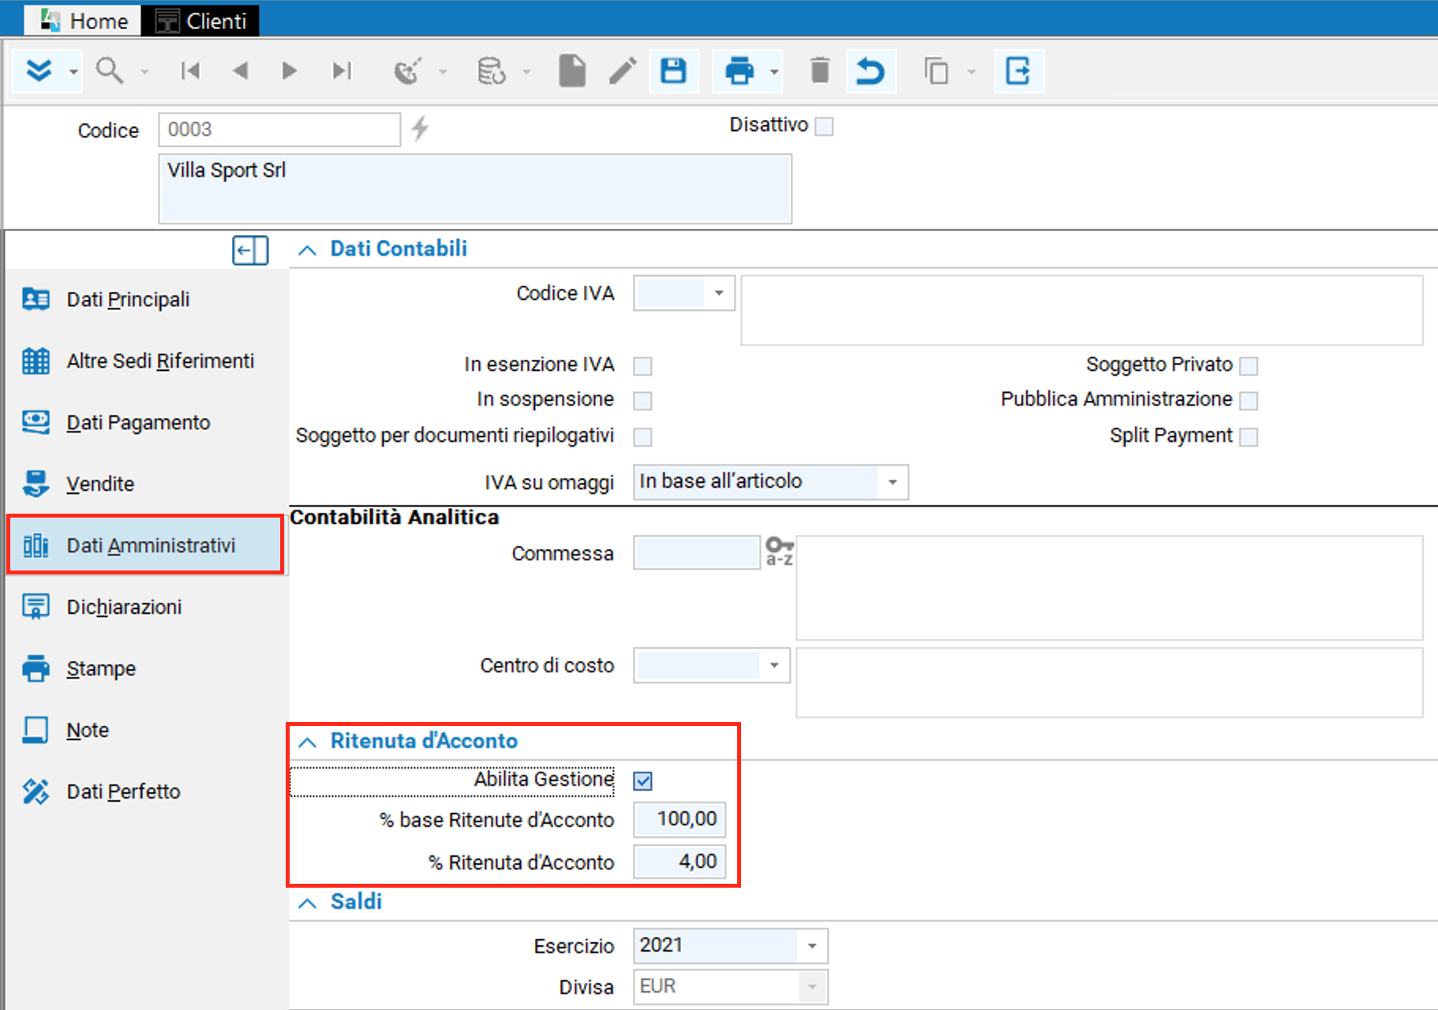Collapse the side navigation panel
Screen dimensions: 1438x1010
250,251
